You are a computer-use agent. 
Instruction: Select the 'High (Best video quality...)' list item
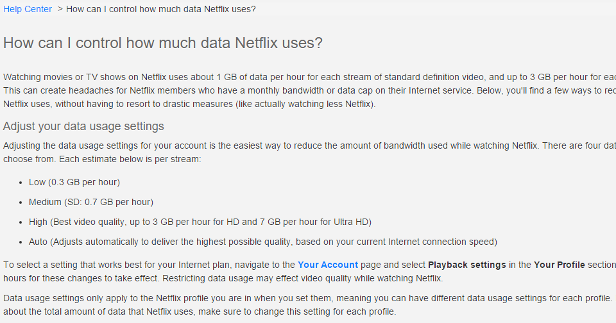pos(200,222)
